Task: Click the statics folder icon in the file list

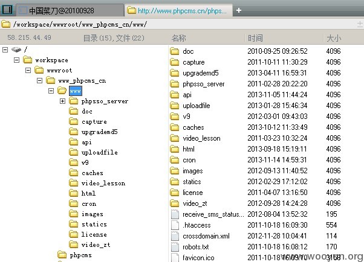Action: click(x=175, y=182)
